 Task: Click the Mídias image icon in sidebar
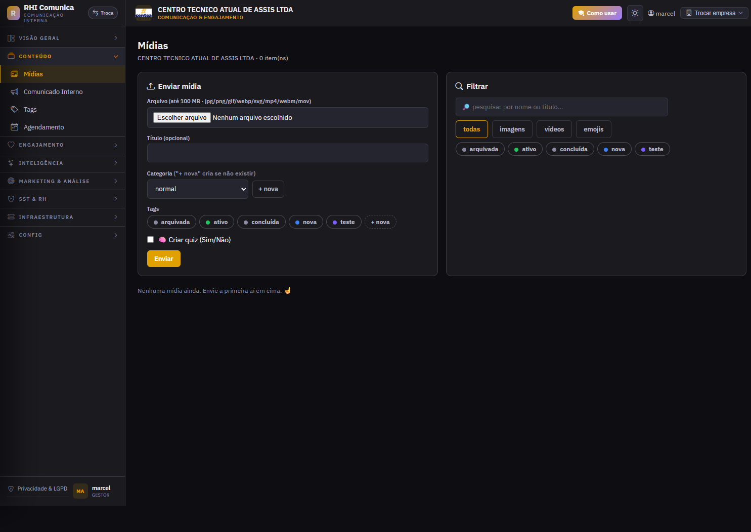[15, 74]
